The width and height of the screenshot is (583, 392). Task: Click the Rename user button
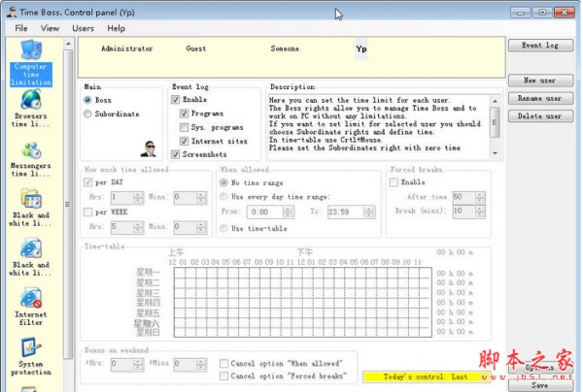click(x=540, y=98)
